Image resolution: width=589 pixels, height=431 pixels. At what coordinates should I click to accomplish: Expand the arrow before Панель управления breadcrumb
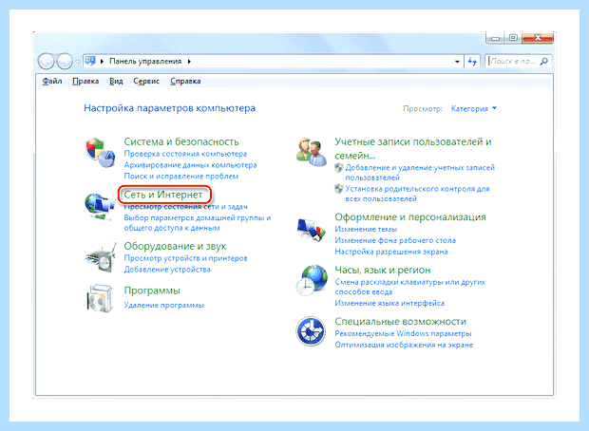pyautogui.click(x=102, y=61)
